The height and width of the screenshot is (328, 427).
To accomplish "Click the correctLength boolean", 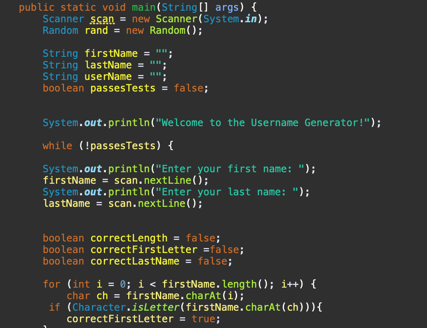I will 129,238.
